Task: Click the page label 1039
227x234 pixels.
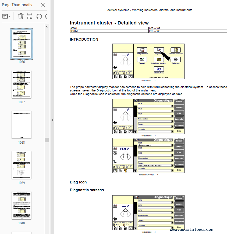Action: (22, 183)
